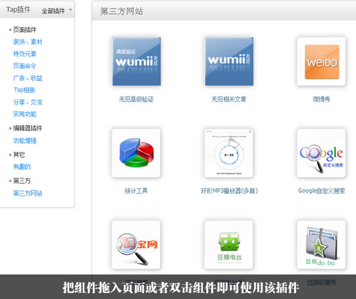Choose 分享、交流 category
Image resolution: width=356 pixels, height=299 pixels.
[x=28, y=102]
